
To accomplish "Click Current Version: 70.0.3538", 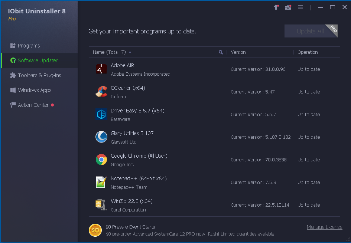I will (x=259, y=160).
